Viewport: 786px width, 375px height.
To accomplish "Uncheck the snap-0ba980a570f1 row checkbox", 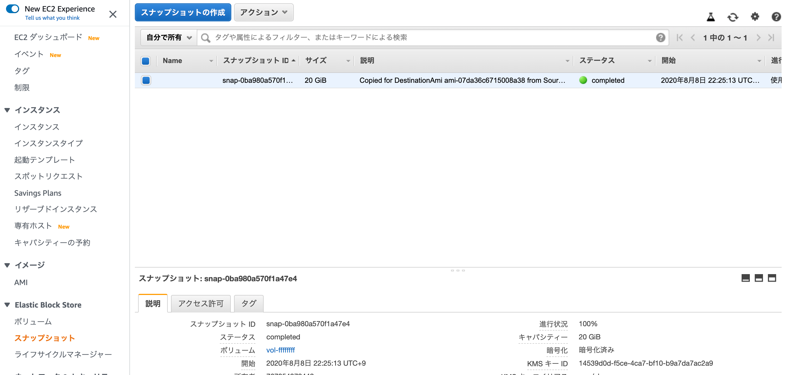I will coord(146,80).
